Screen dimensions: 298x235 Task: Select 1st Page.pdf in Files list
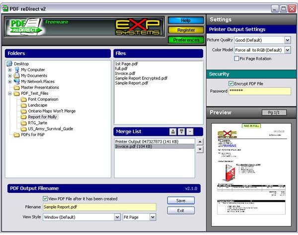point(126,64)
